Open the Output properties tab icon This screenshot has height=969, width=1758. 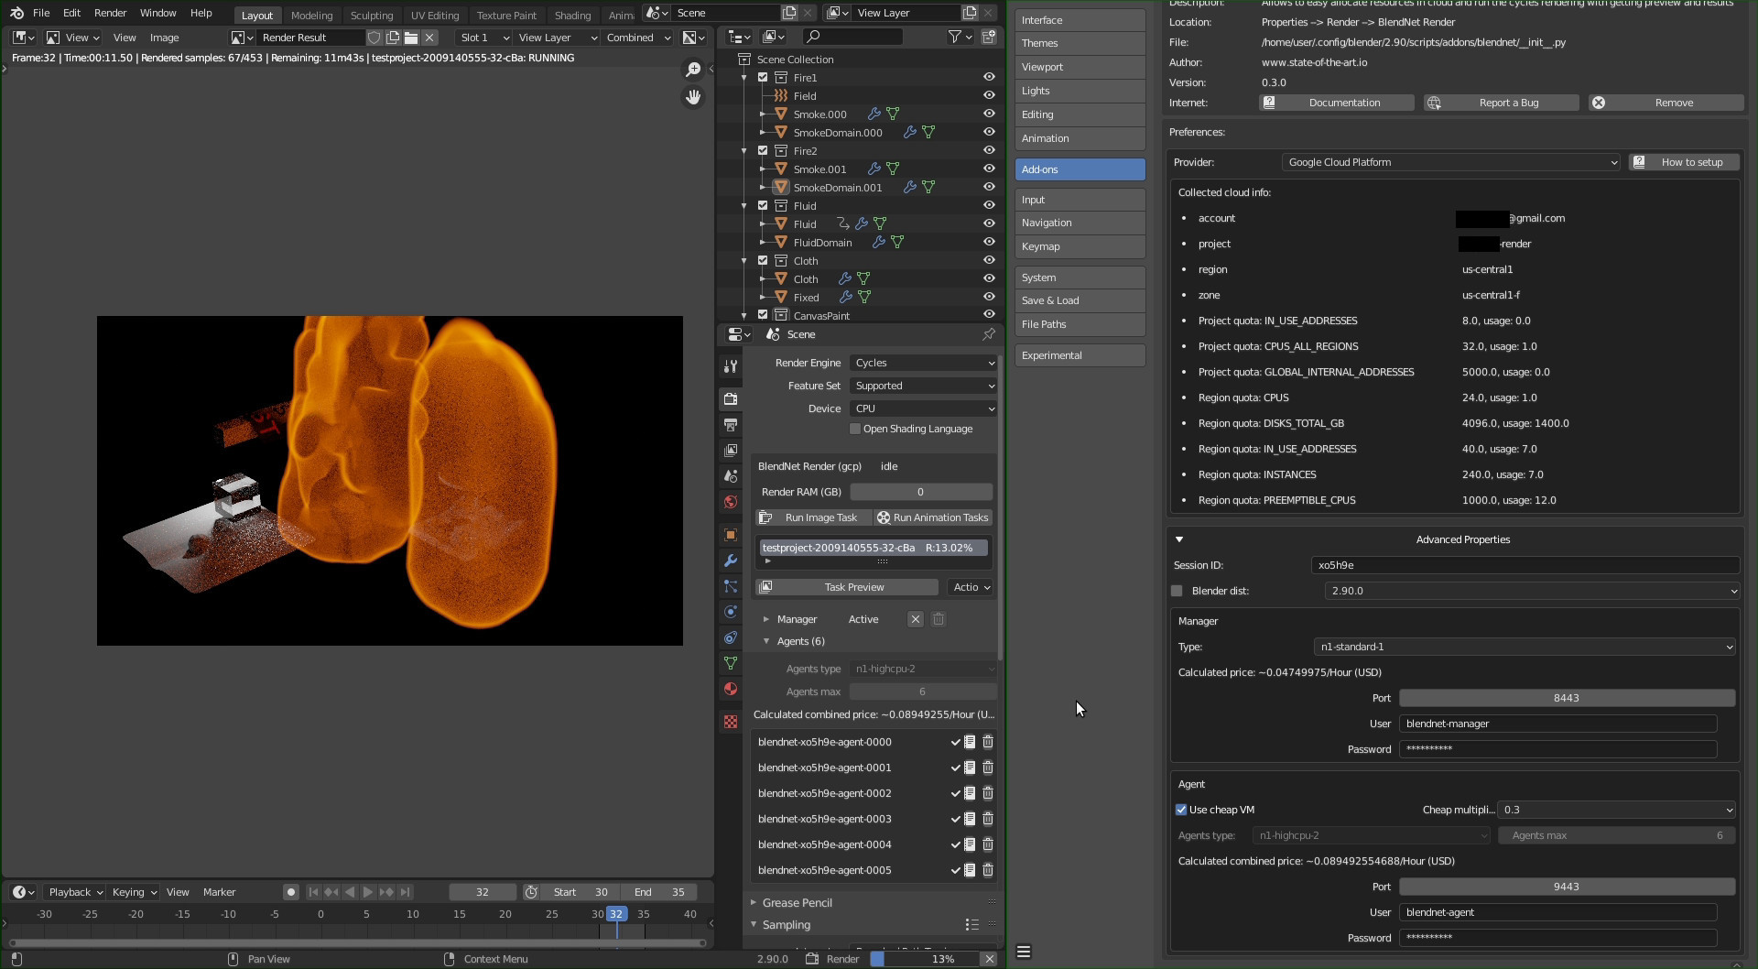pyautogui.click(x=731, y=425)
